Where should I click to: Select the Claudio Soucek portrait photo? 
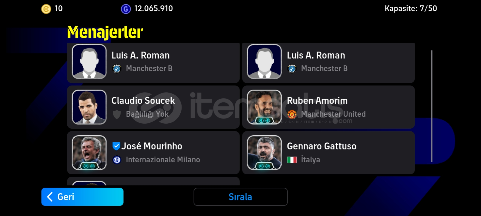tap(89, 107)
